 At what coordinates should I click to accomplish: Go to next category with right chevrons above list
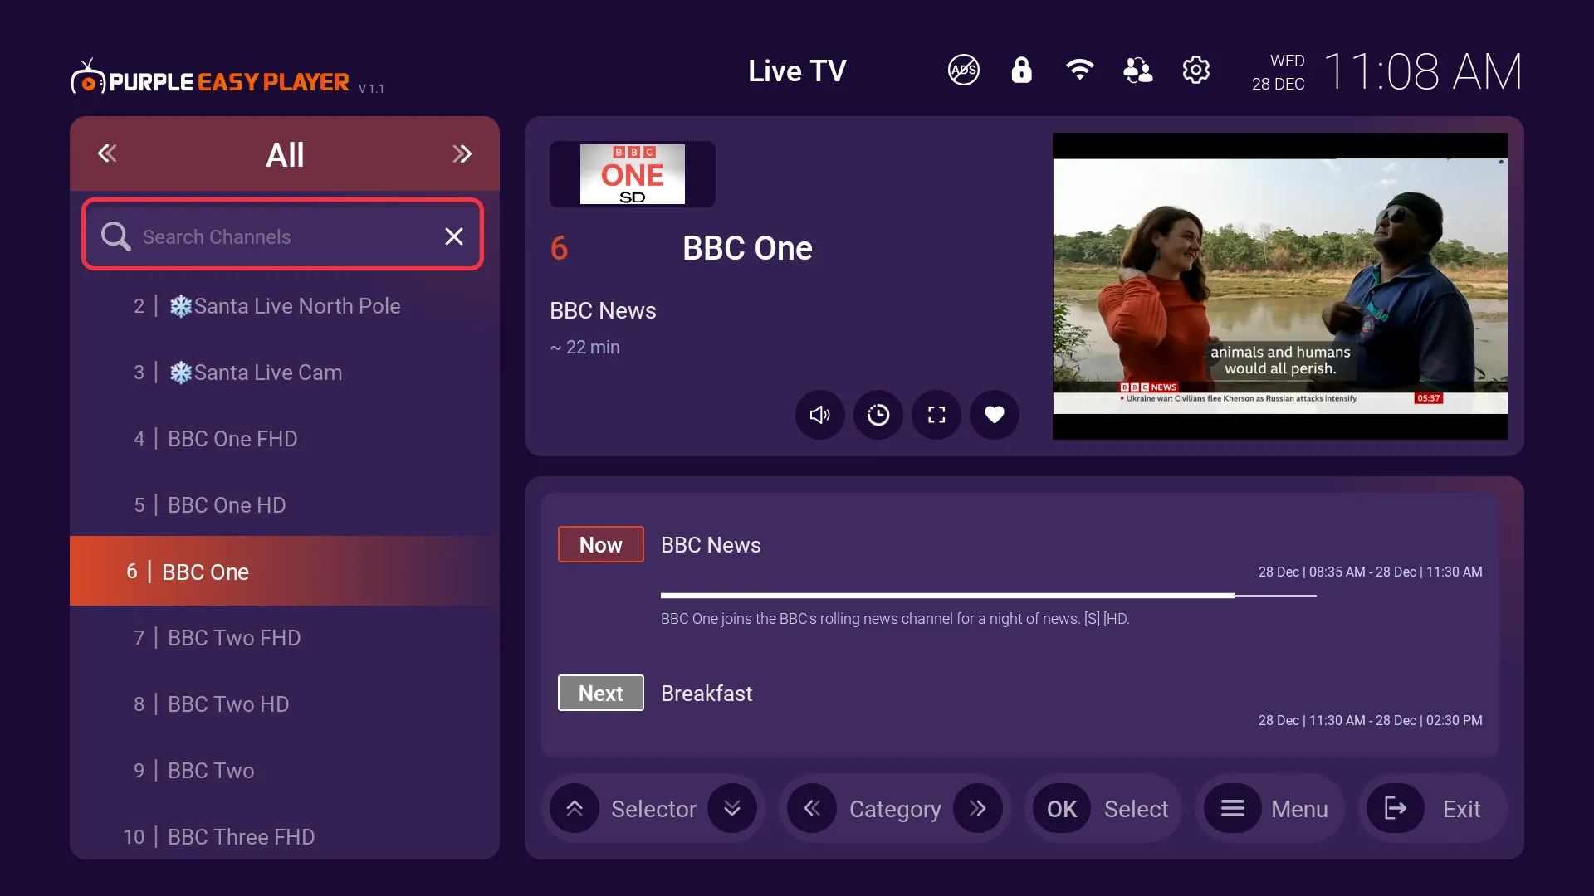coord(462,154)
